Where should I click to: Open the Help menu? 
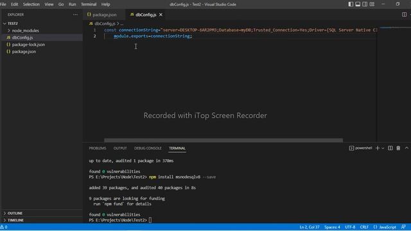click(105, 4)
